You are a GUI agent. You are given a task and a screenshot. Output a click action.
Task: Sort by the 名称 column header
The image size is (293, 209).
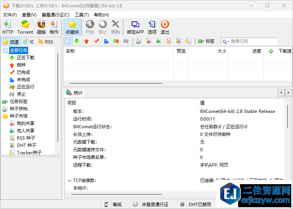[118, 51]
